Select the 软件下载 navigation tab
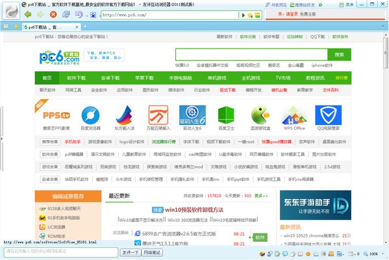Viewport: 389px width, 260px height. tap(76, 78)
